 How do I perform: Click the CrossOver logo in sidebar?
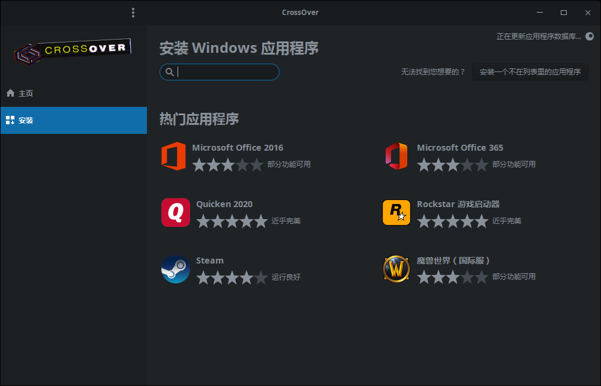click(x=73, y=52)
